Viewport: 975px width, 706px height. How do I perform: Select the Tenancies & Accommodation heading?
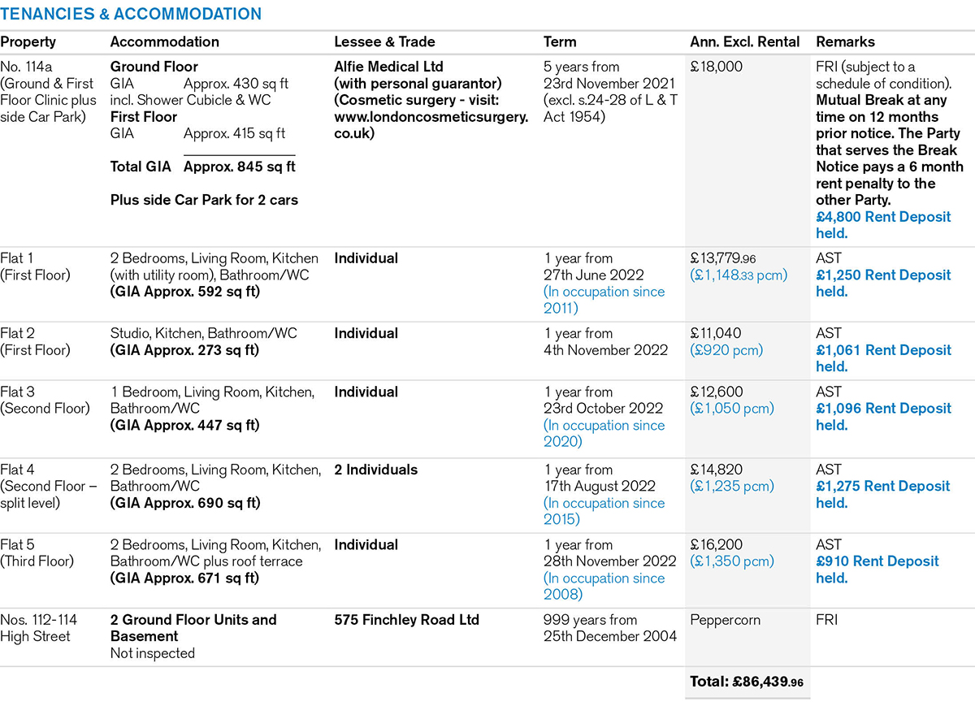(131, 15)
